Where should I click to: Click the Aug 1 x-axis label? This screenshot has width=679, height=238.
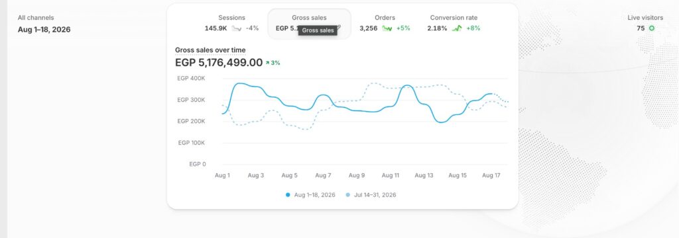[223, 175]
